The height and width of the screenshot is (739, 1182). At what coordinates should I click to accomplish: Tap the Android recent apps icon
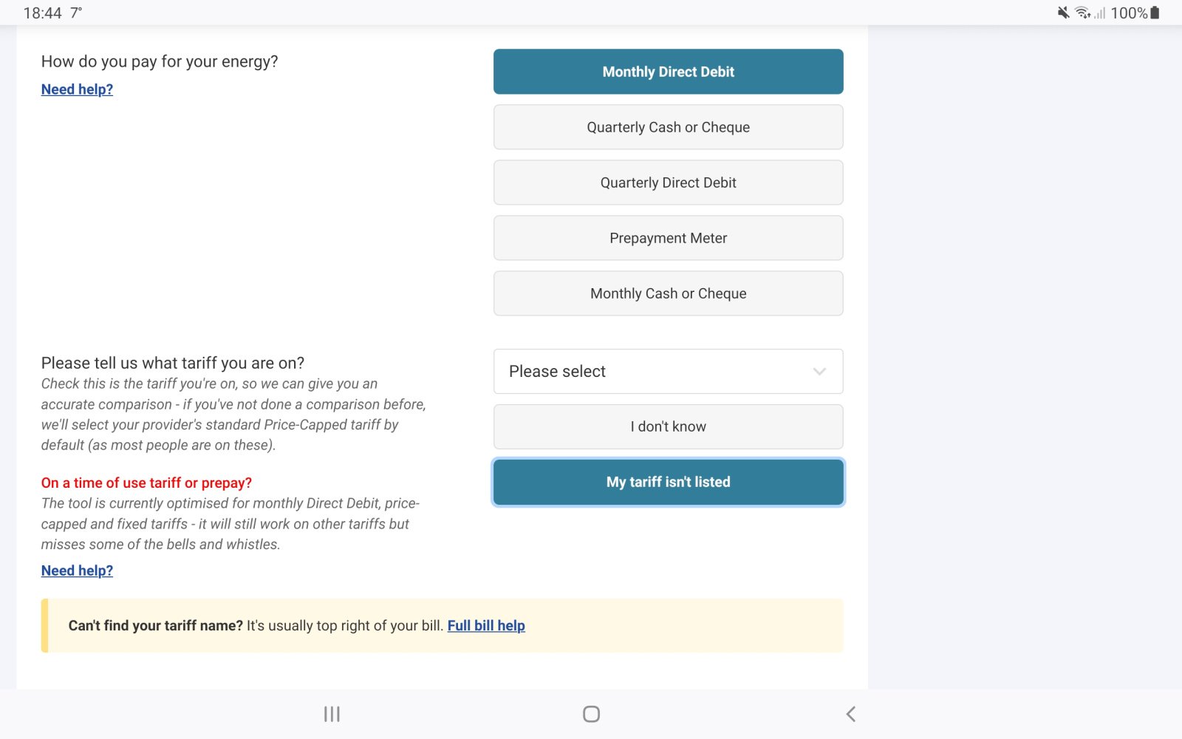point(332,714)
